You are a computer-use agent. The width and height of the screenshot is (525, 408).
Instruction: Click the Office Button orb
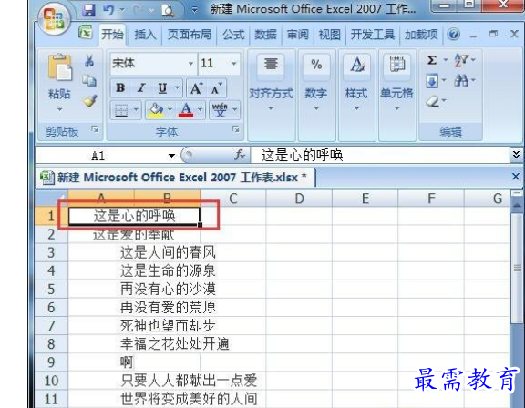click(x=54, y=18)
